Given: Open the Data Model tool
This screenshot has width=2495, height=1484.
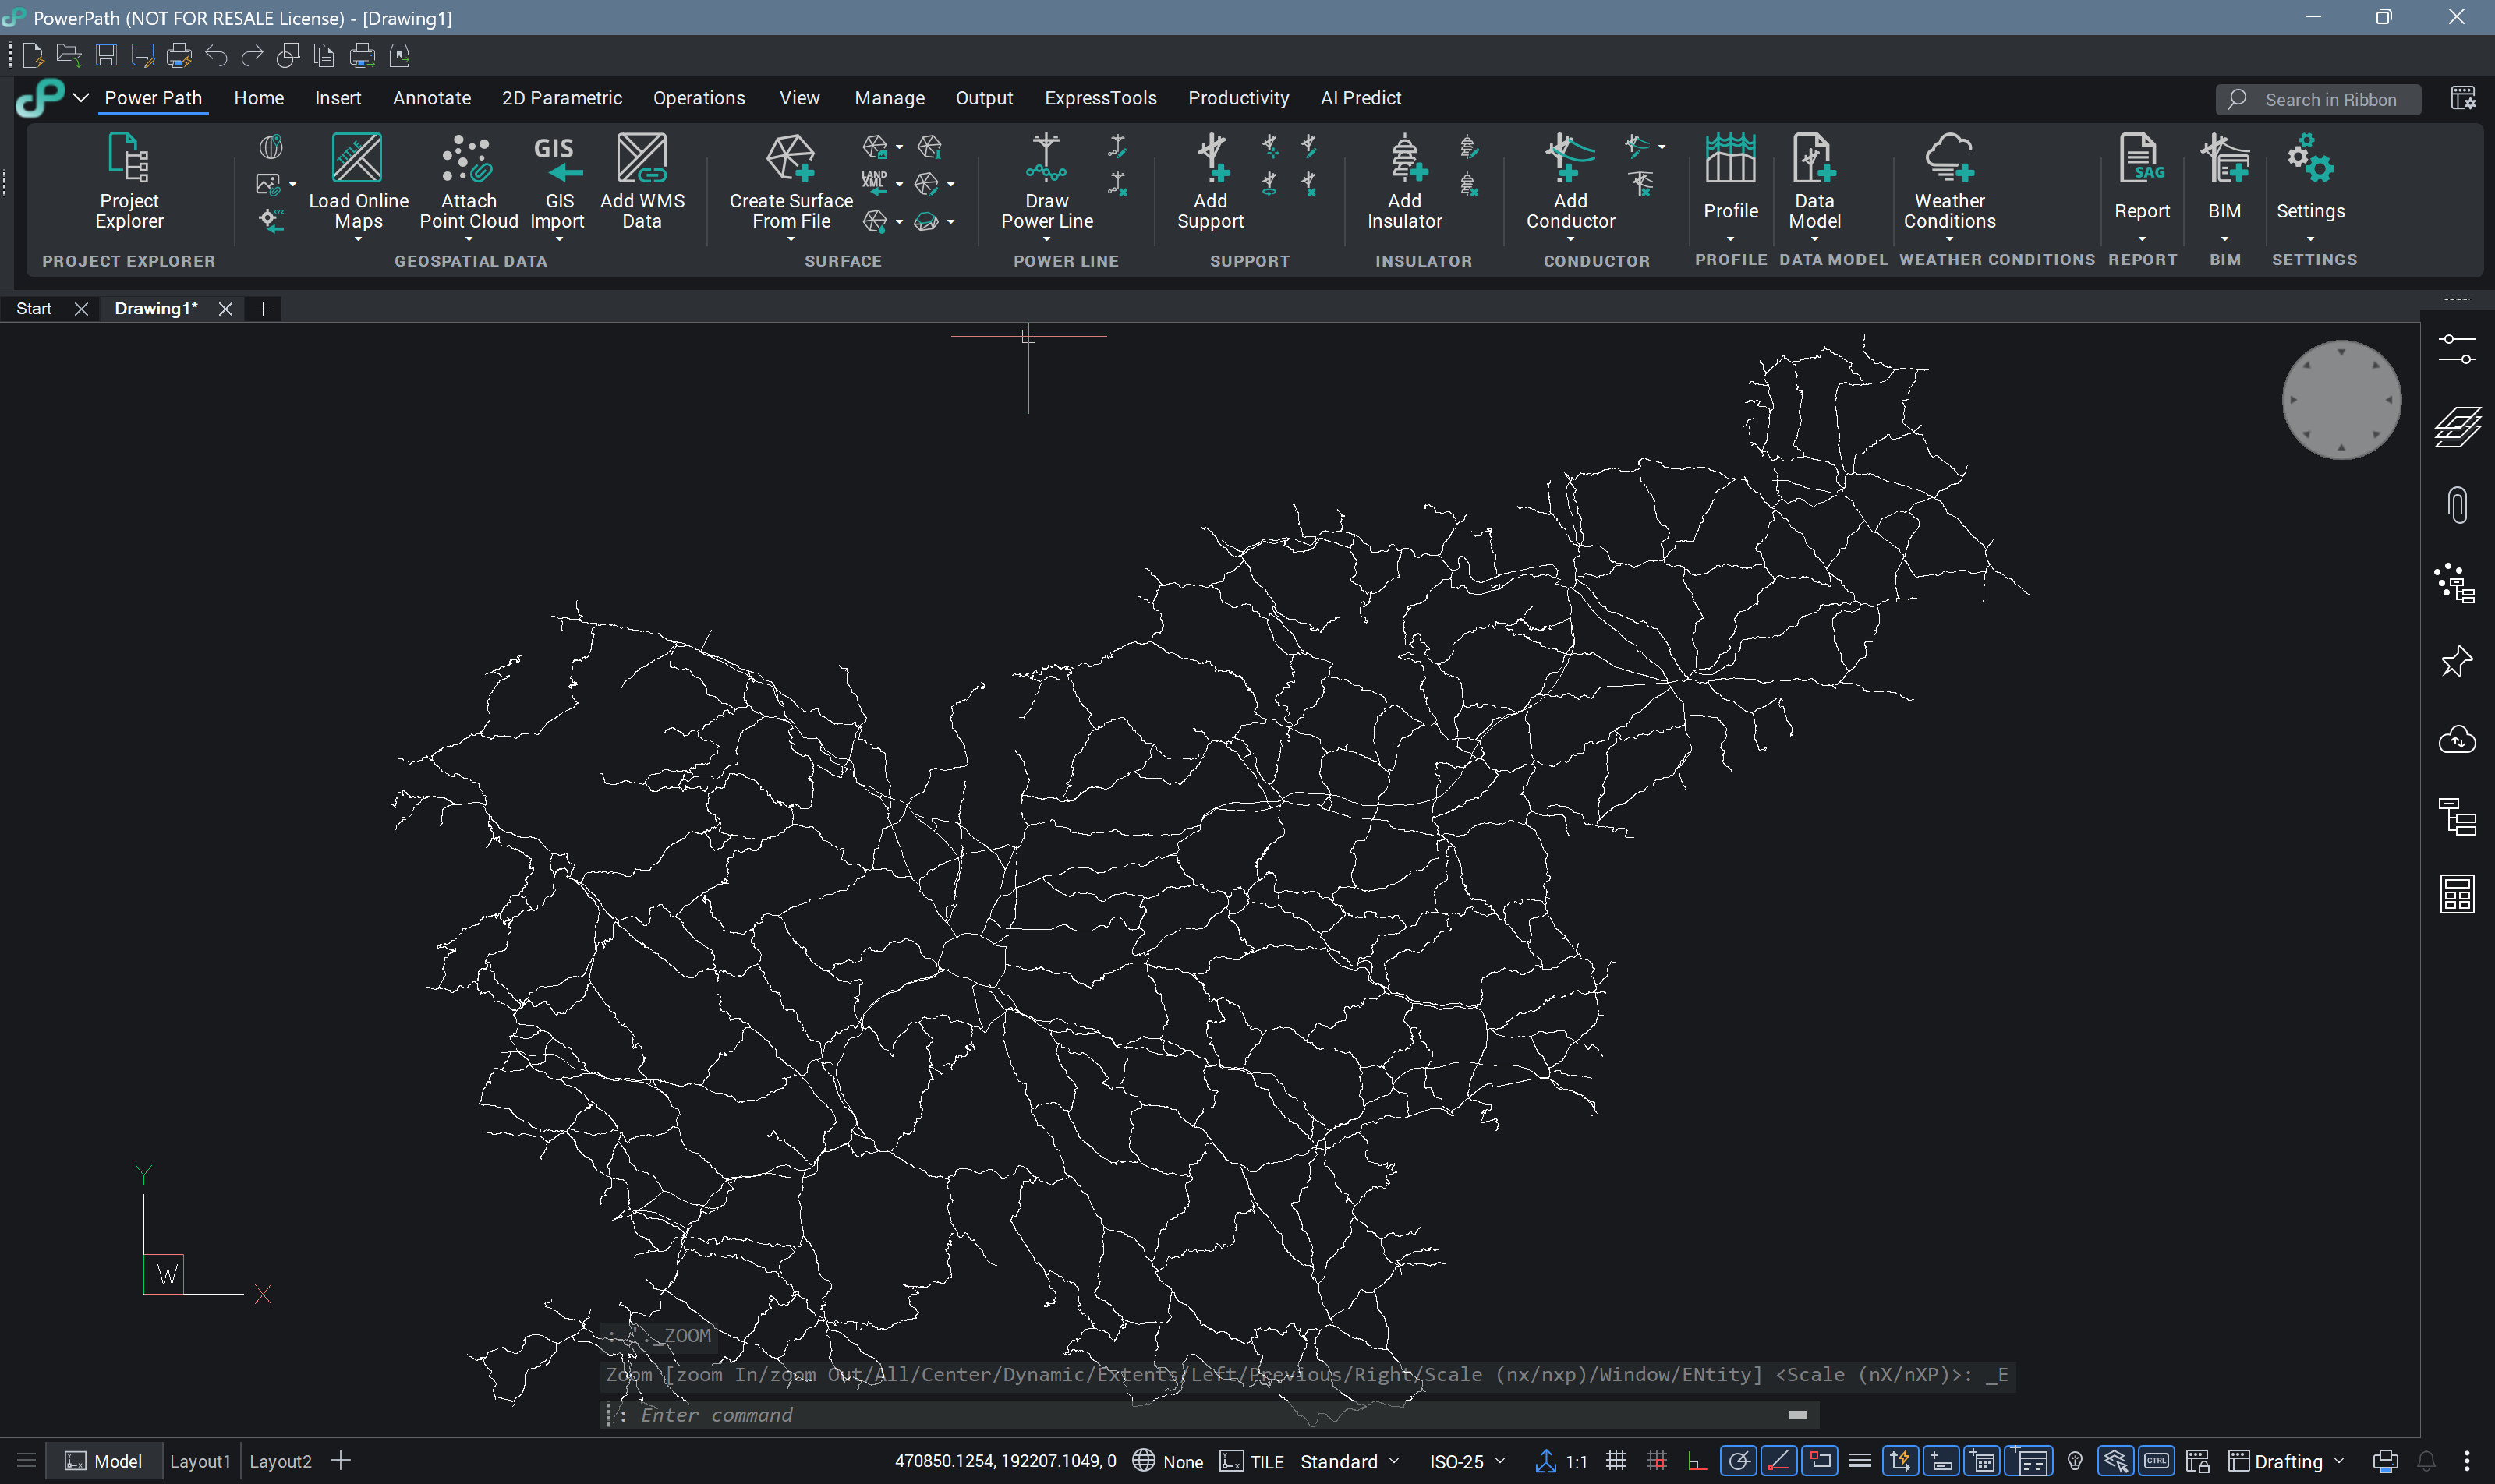Looking at the screenshot, I should click(1813, 183).
